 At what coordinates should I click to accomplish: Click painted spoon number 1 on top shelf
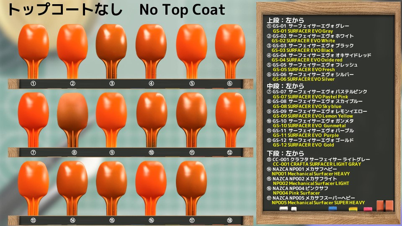tap(33, 51)
